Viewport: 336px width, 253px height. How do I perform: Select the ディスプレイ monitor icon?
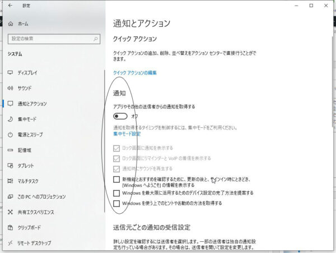10,72
